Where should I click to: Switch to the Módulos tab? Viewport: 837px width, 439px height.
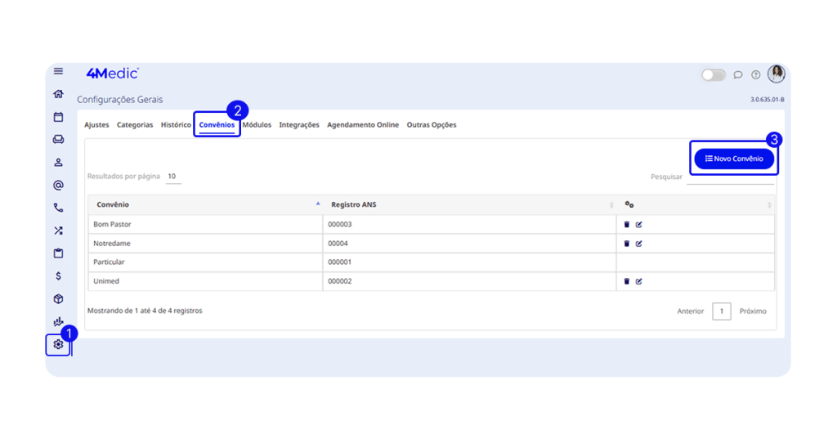(x=257, y=125)
